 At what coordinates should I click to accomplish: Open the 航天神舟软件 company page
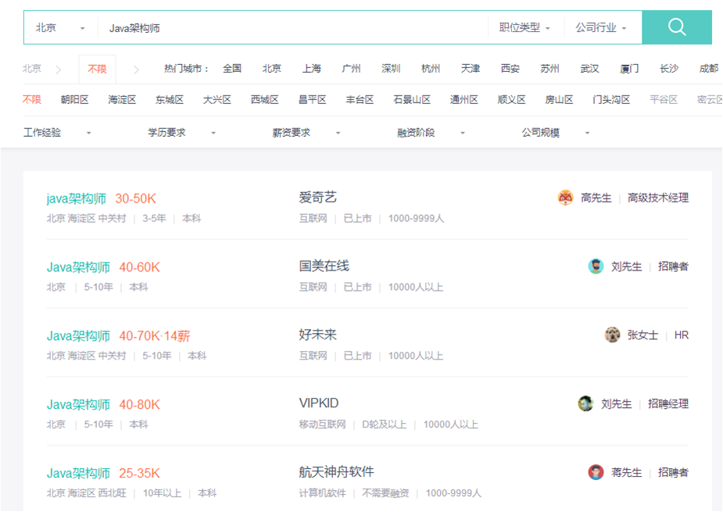tap(337, 472)
